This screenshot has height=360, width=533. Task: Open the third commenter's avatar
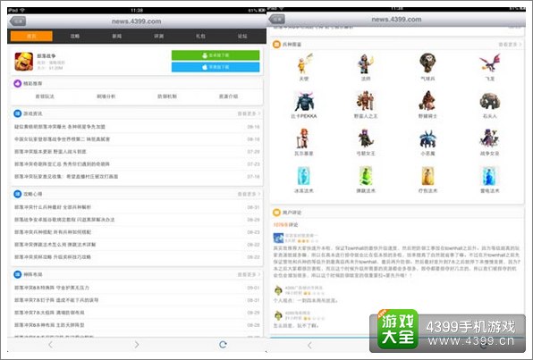tap(278, 315)
